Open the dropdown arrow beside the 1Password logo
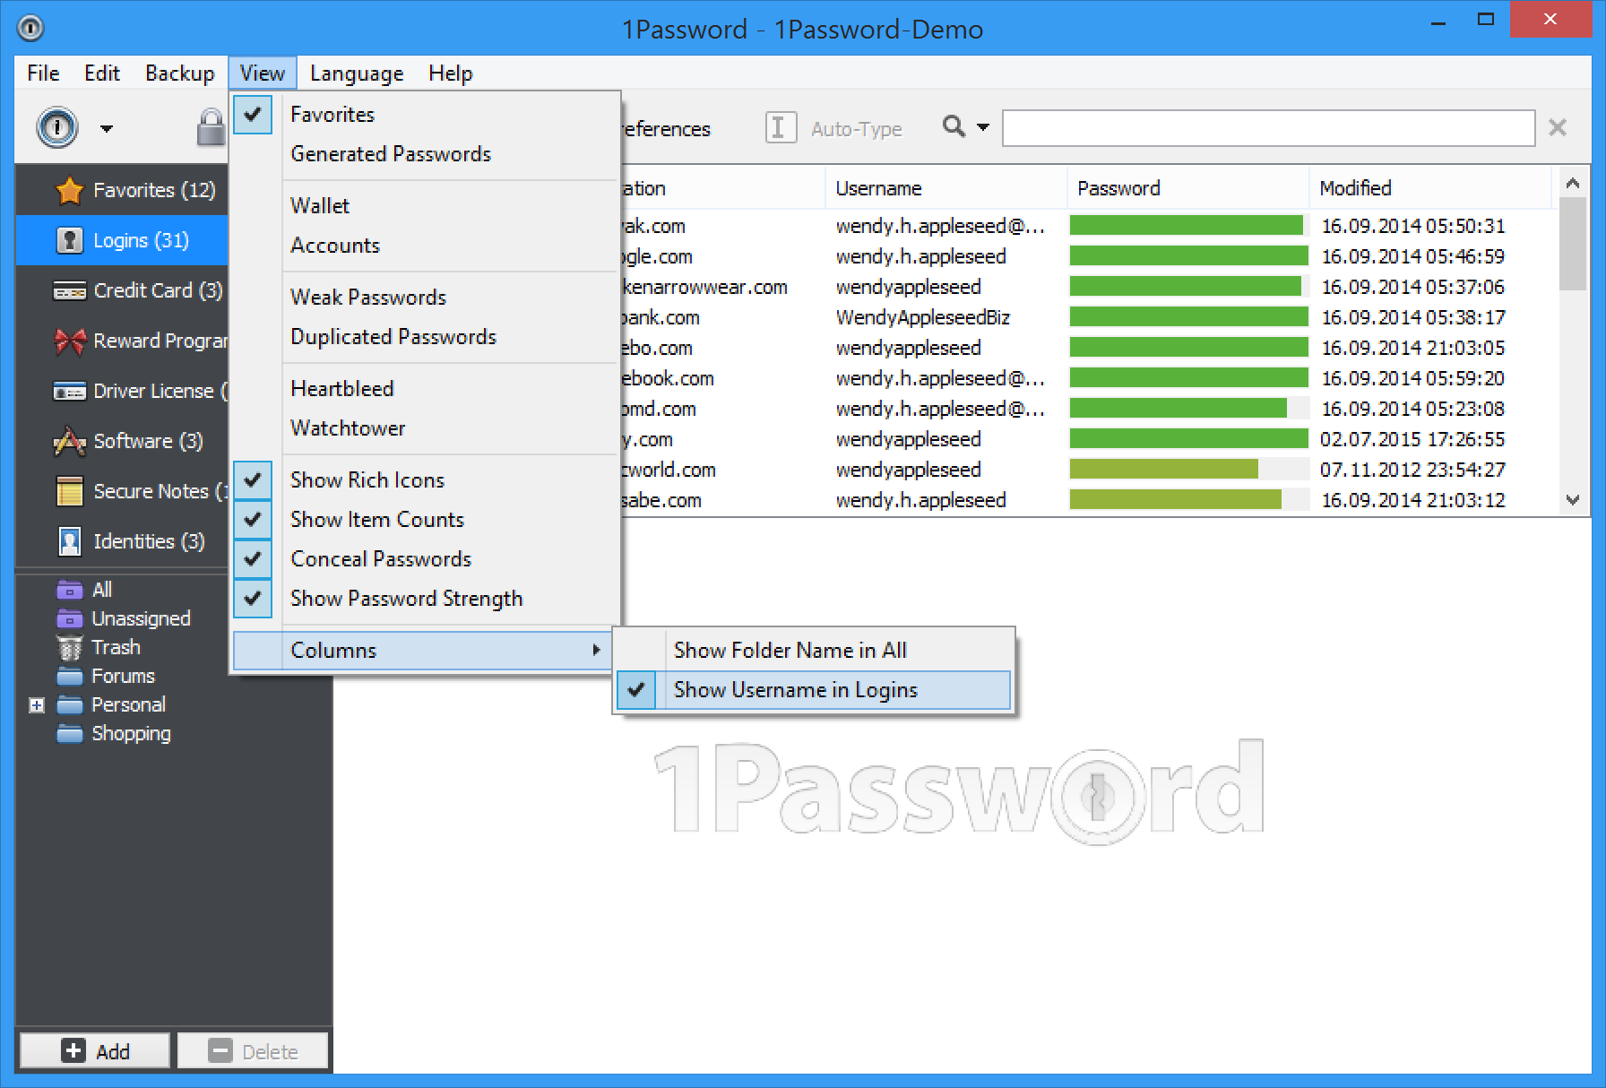1606x1088 pixels. 107,129
